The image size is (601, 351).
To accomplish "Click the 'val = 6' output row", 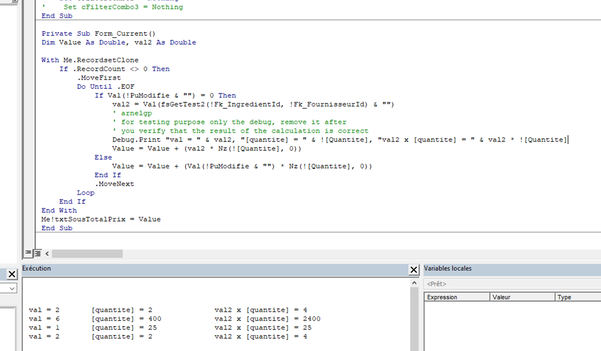I will [x=44, y=318].
